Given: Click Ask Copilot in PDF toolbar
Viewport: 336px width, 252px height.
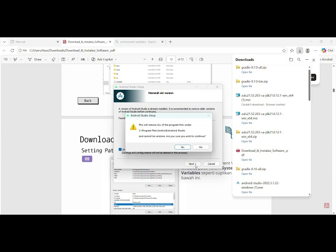Looking at the screenshot, I should (x=102, y=59).
